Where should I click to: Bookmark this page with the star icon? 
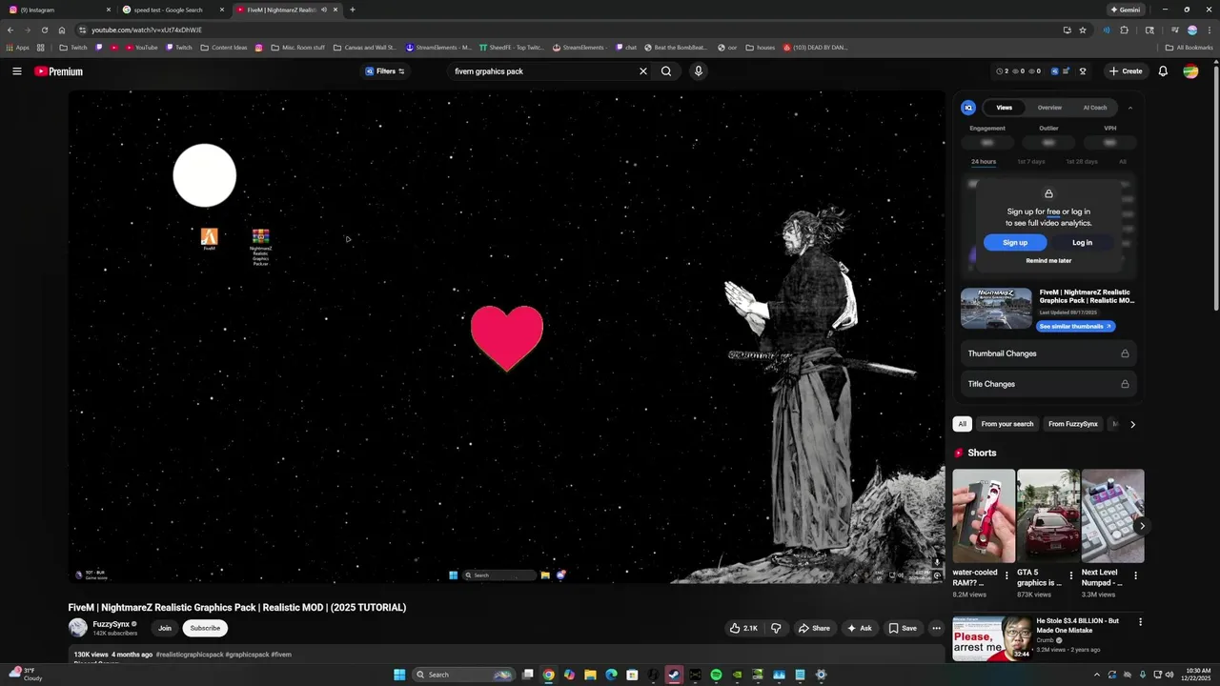pos(1083,30)
